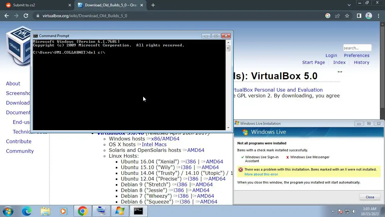Click the Command Prompt scrollbar down arrow

(228, 128)
